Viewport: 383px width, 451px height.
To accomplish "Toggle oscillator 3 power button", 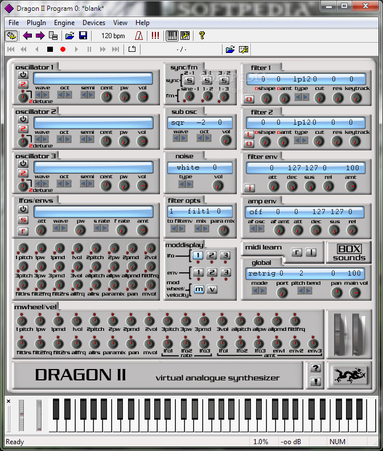I will (x=23, y=163).
